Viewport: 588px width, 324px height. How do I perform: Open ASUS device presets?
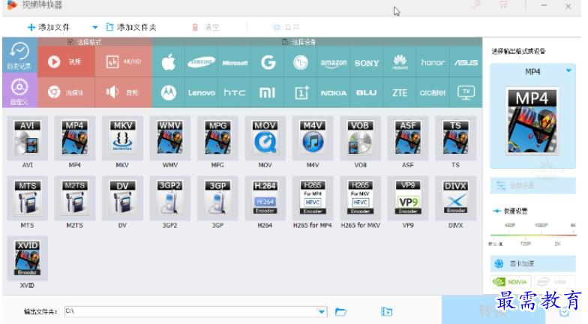tap(466, 61)
